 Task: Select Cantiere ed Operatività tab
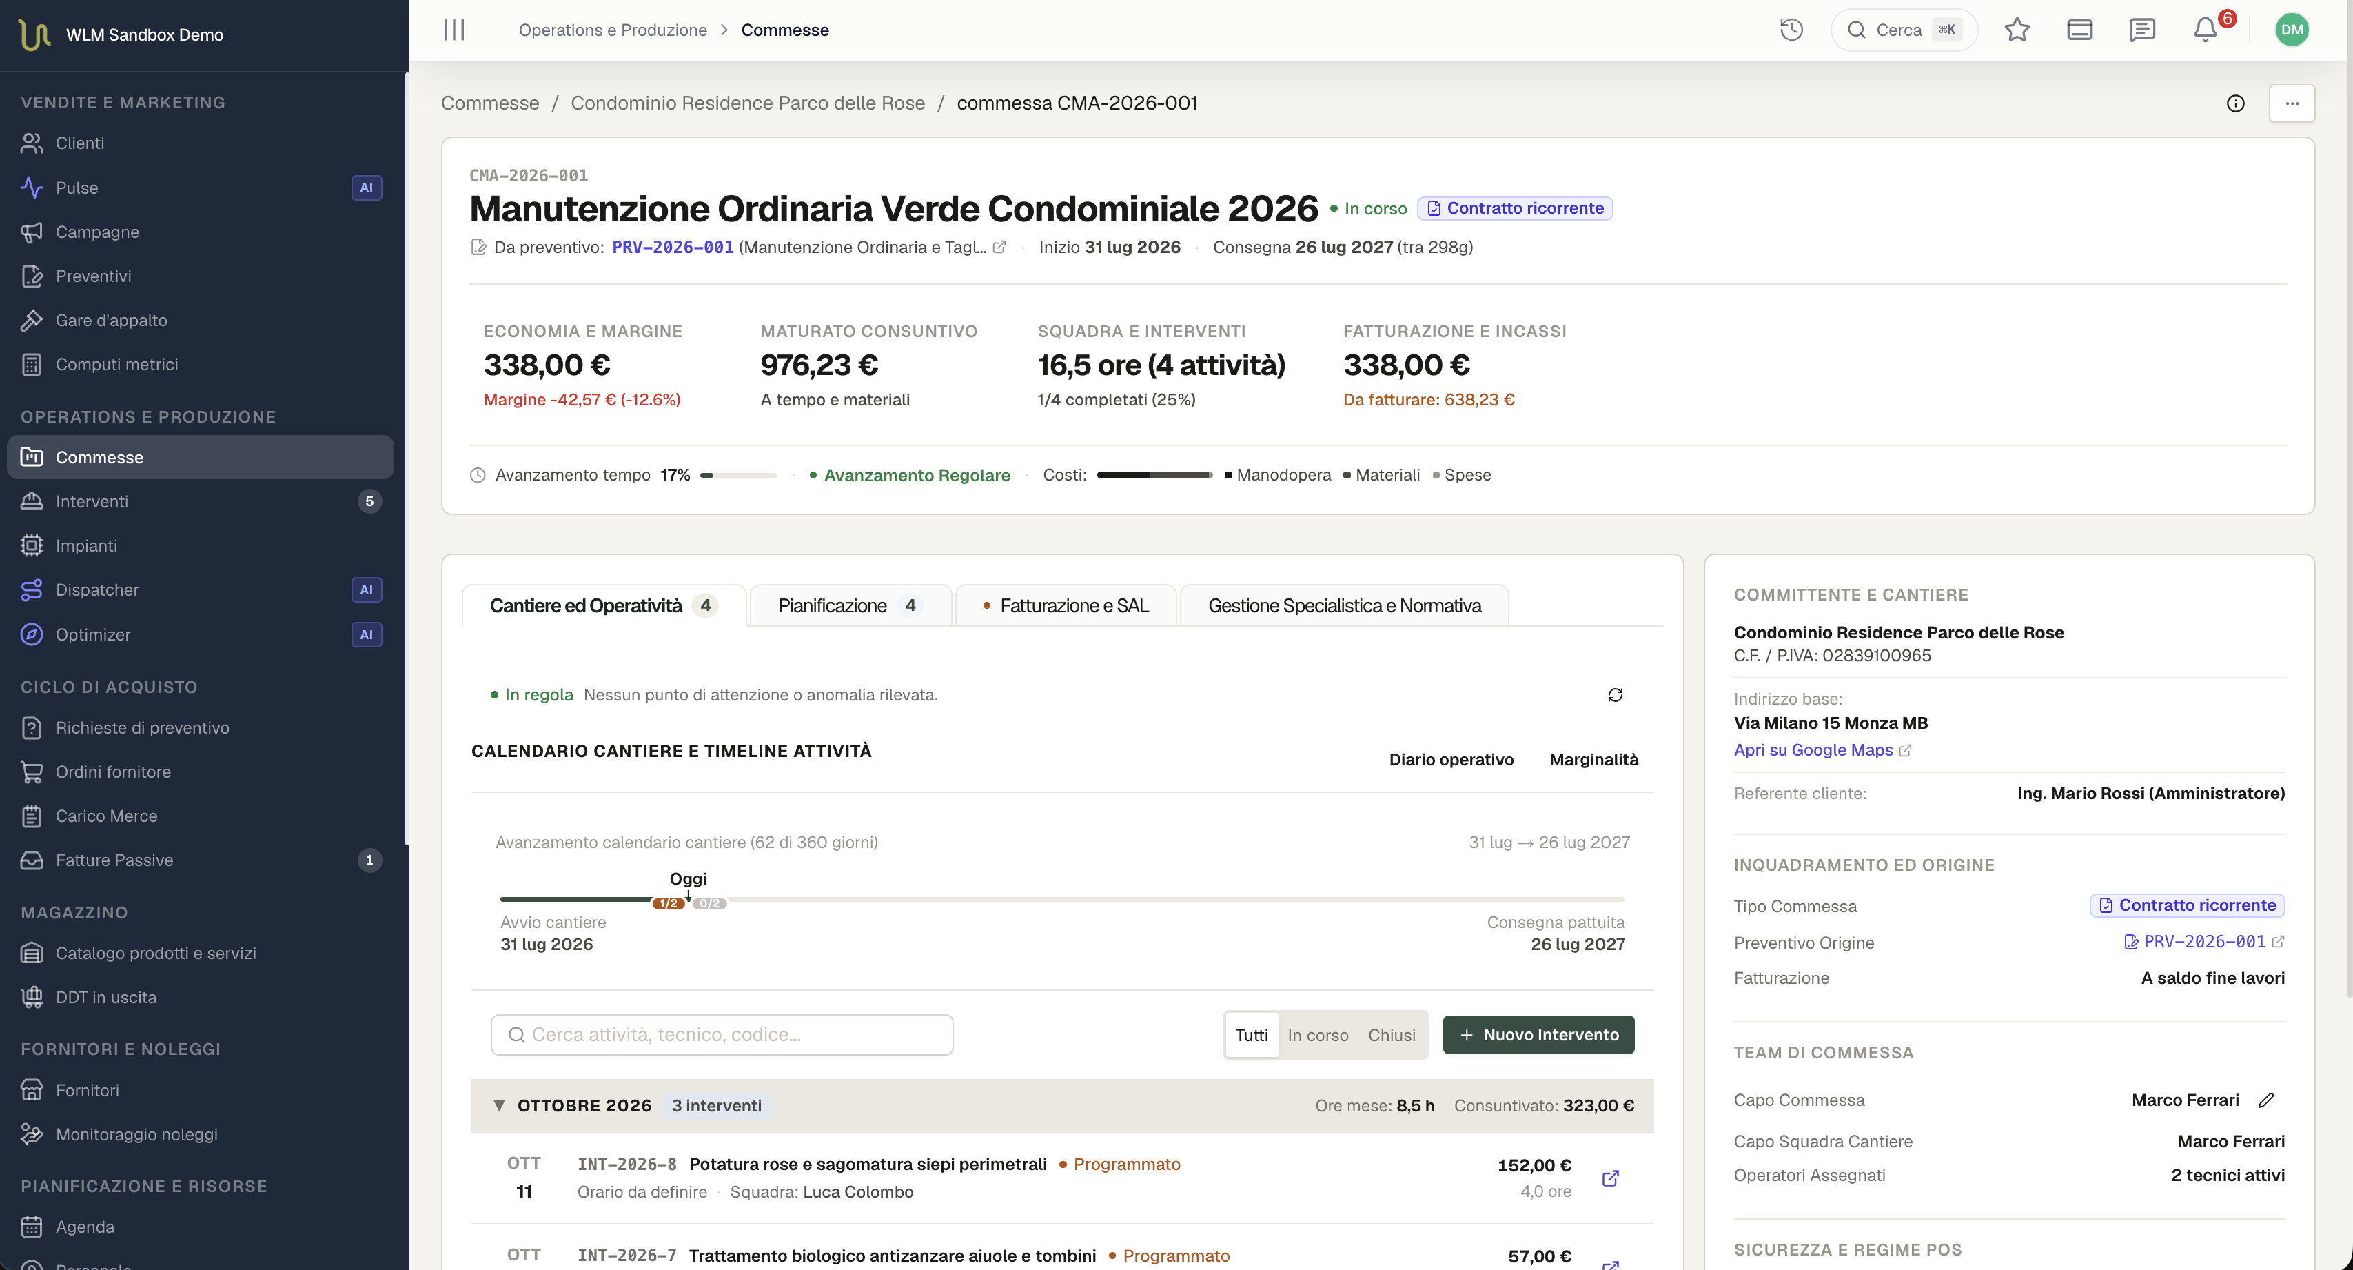coord(604,606)
